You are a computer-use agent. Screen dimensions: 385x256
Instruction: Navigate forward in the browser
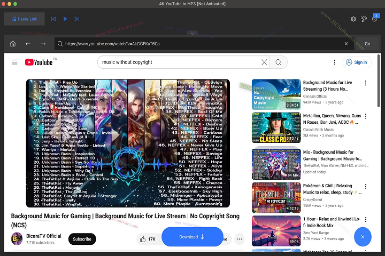(x=43, y=44)
